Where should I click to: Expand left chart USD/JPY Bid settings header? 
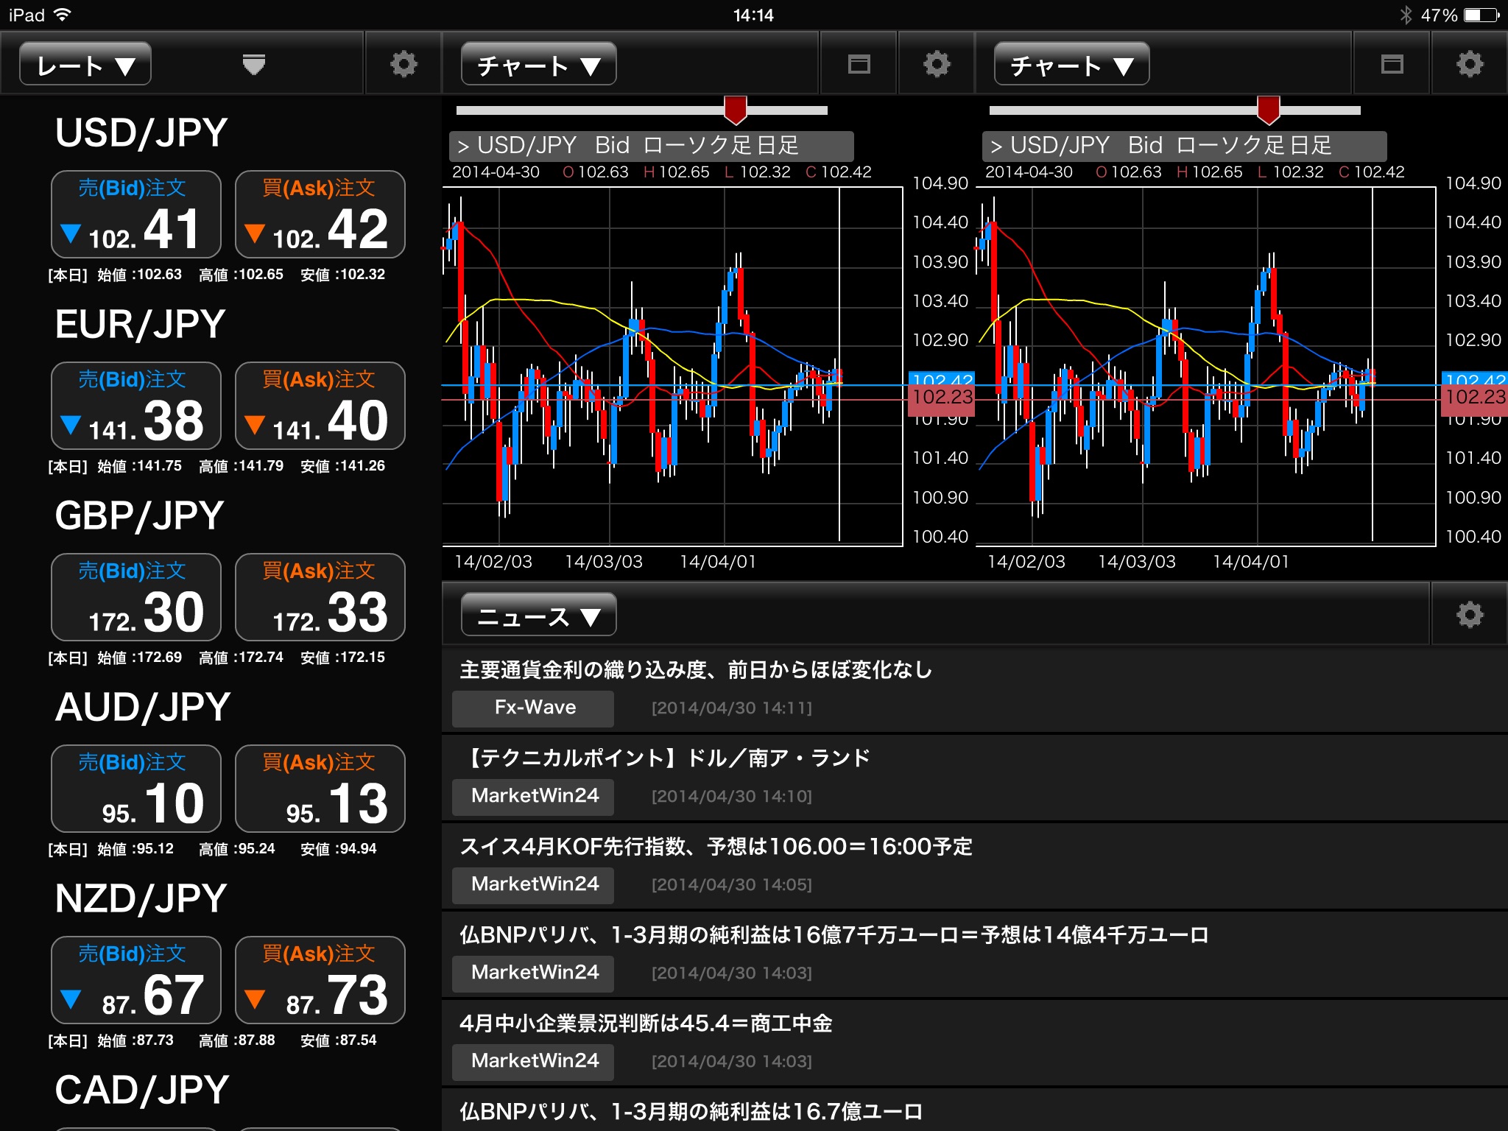click(x=651, y=146)
